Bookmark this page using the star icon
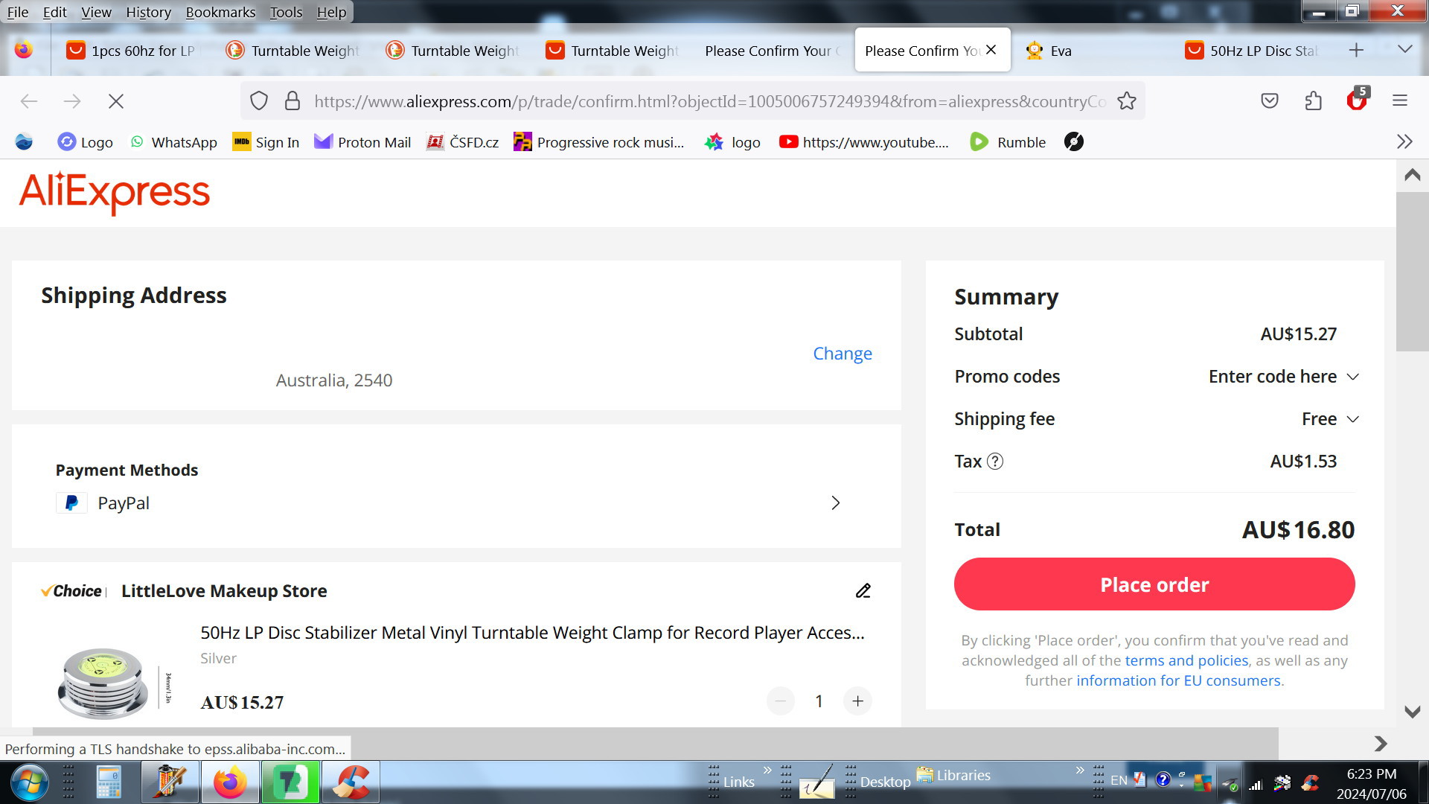Screen dimensions: 1429x804 pos(1127,100)
